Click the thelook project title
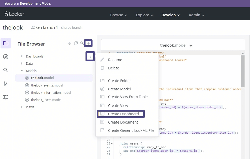 [13, 27]
